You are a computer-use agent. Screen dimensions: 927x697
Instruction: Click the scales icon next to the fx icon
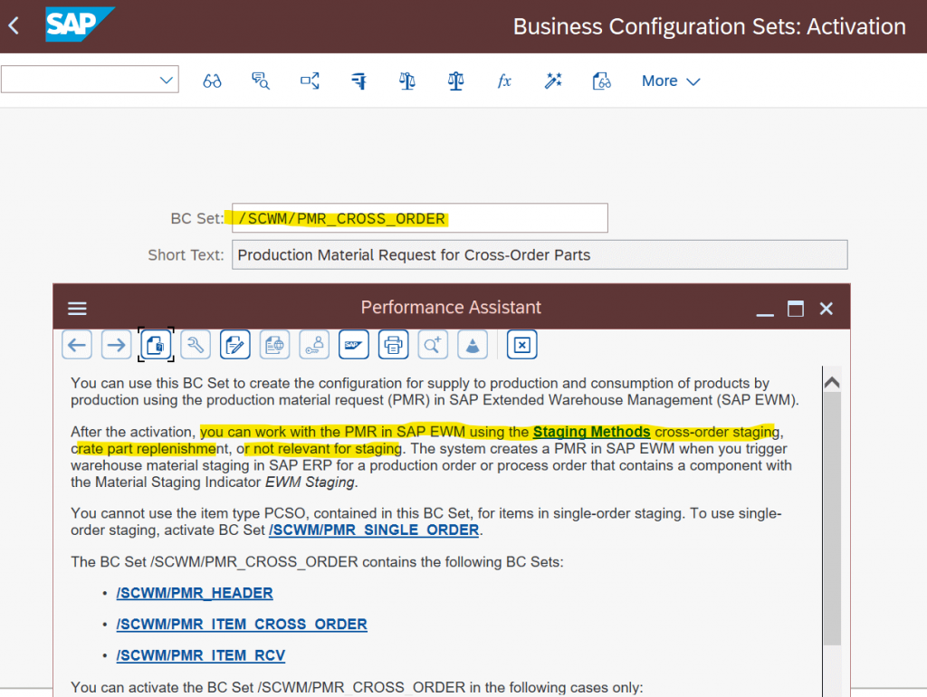pos(455,81)
